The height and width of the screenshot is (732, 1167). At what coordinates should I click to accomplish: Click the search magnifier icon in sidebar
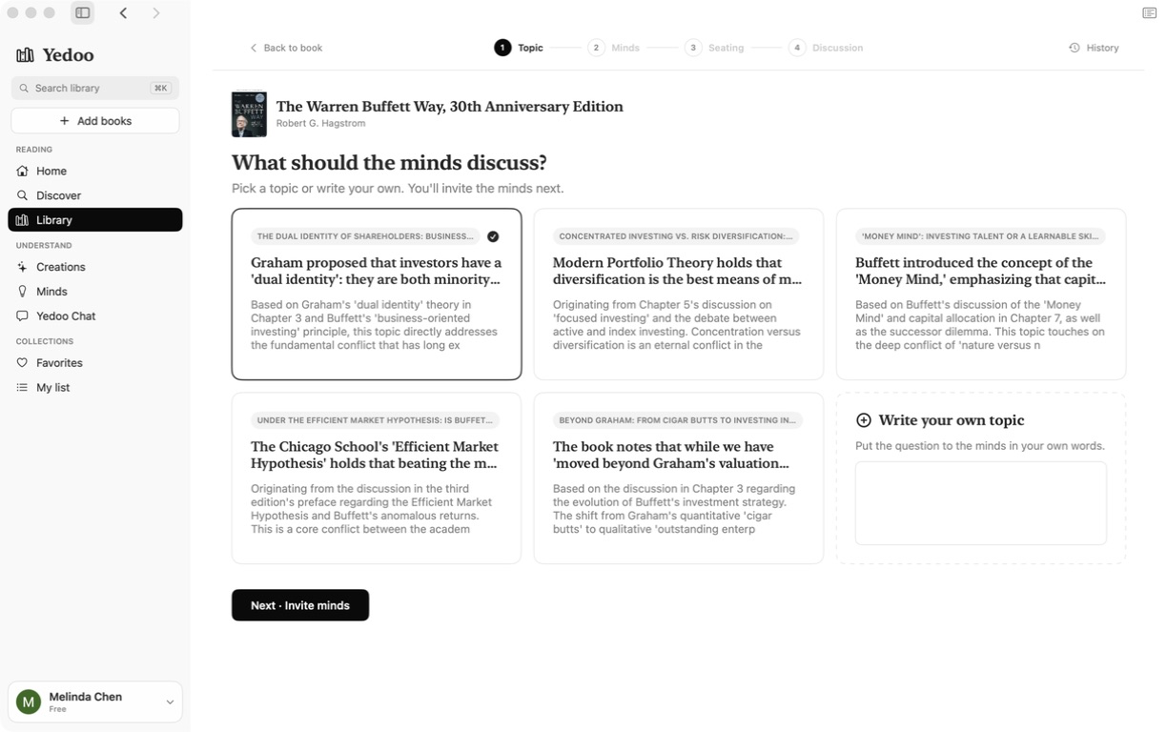click(x=25, y=88)
